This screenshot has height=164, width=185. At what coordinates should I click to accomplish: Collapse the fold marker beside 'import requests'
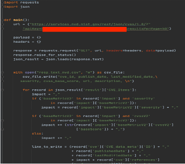point(2,3)
